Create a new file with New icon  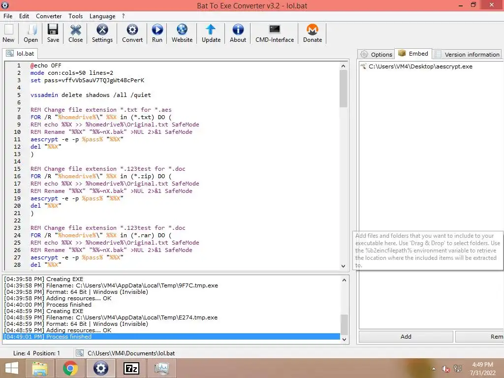[x=9, y=33]
